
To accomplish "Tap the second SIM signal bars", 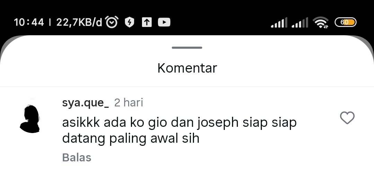I will point(300,22).
